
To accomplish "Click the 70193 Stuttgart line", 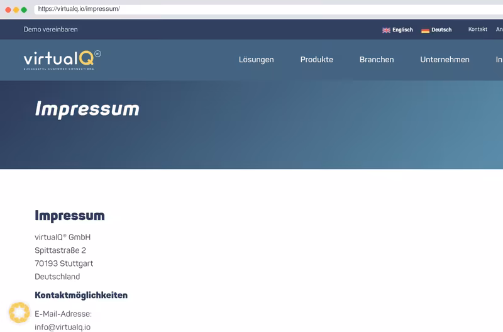I will [x=64, y=263].
